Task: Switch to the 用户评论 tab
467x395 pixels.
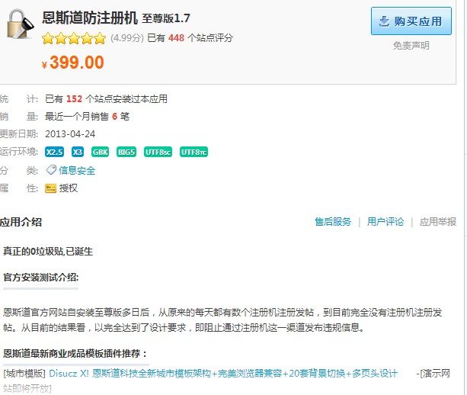Action: 385,222
